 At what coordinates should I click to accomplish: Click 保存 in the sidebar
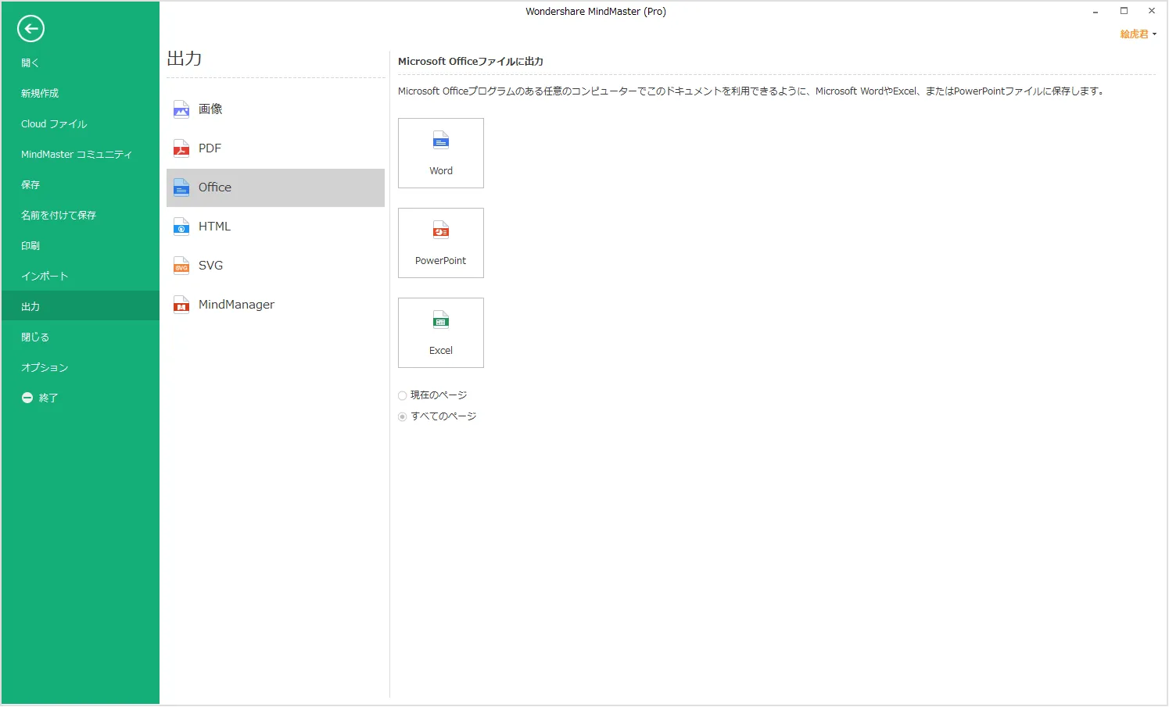[80, 184]
